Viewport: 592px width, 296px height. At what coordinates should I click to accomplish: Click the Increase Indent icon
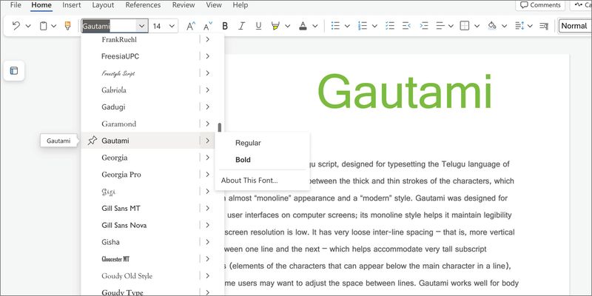click(x=423, y=26)
